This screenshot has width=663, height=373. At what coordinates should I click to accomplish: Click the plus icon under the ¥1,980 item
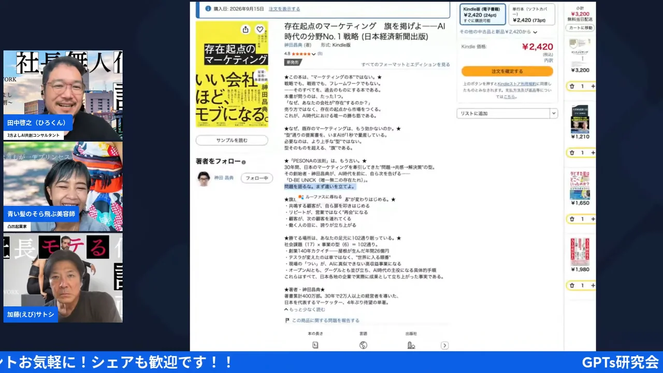pyautogui.click(x=593, y=285)
